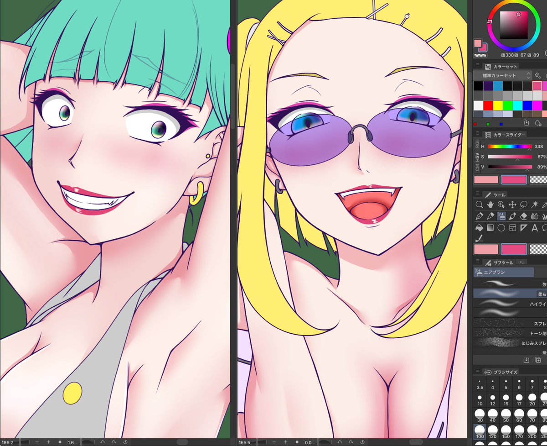Select the Figure ellipse tool

tap(501, 227)
